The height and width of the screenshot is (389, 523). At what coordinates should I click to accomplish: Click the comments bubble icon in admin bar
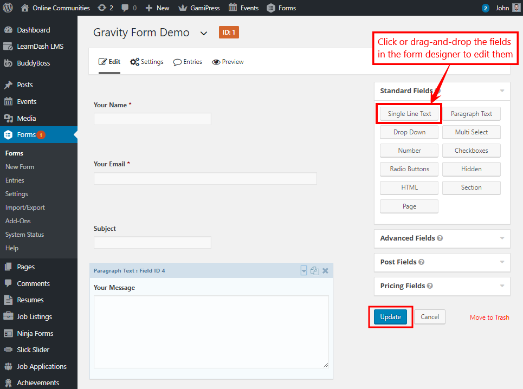[125, 8]
